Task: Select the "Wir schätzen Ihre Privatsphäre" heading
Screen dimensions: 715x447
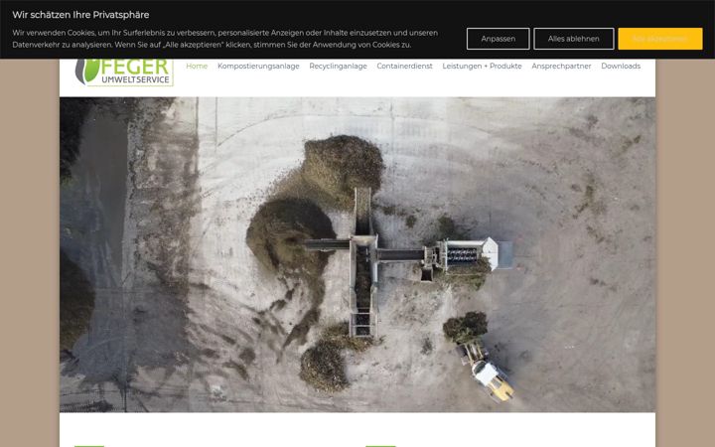Action: pyautogui.click(x=80, y=15)
